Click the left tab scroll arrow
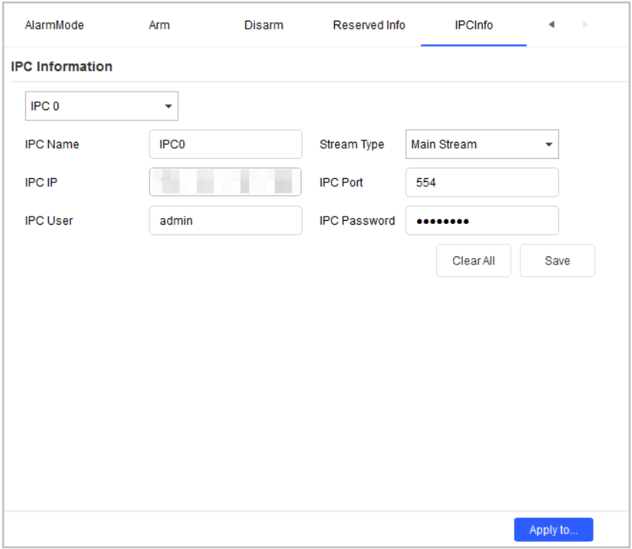Screen dimensions: 632x549 tap(551, 24)
